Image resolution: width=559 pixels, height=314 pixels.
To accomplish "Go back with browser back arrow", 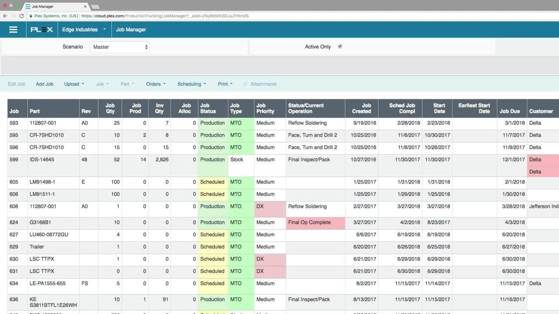I will pyautogui.click(x=5, y=16).
